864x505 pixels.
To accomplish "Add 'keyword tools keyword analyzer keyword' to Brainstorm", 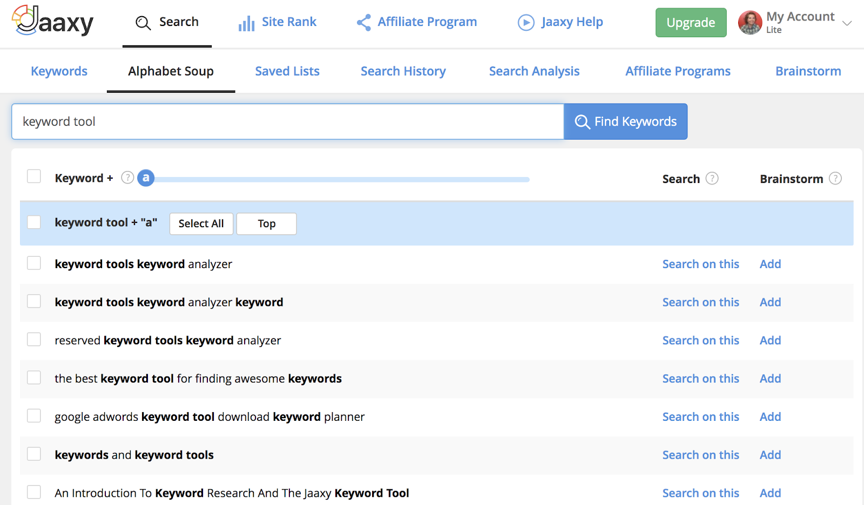I will tap(770, 302).
